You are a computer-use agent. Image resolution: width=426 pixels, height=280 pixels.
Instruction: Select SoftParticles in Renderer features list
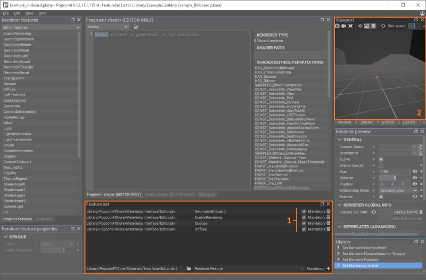coord(14,95)
